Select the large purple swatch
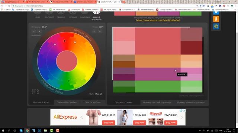This screenshot has height=133, width=238. click(x=158, y=74)
